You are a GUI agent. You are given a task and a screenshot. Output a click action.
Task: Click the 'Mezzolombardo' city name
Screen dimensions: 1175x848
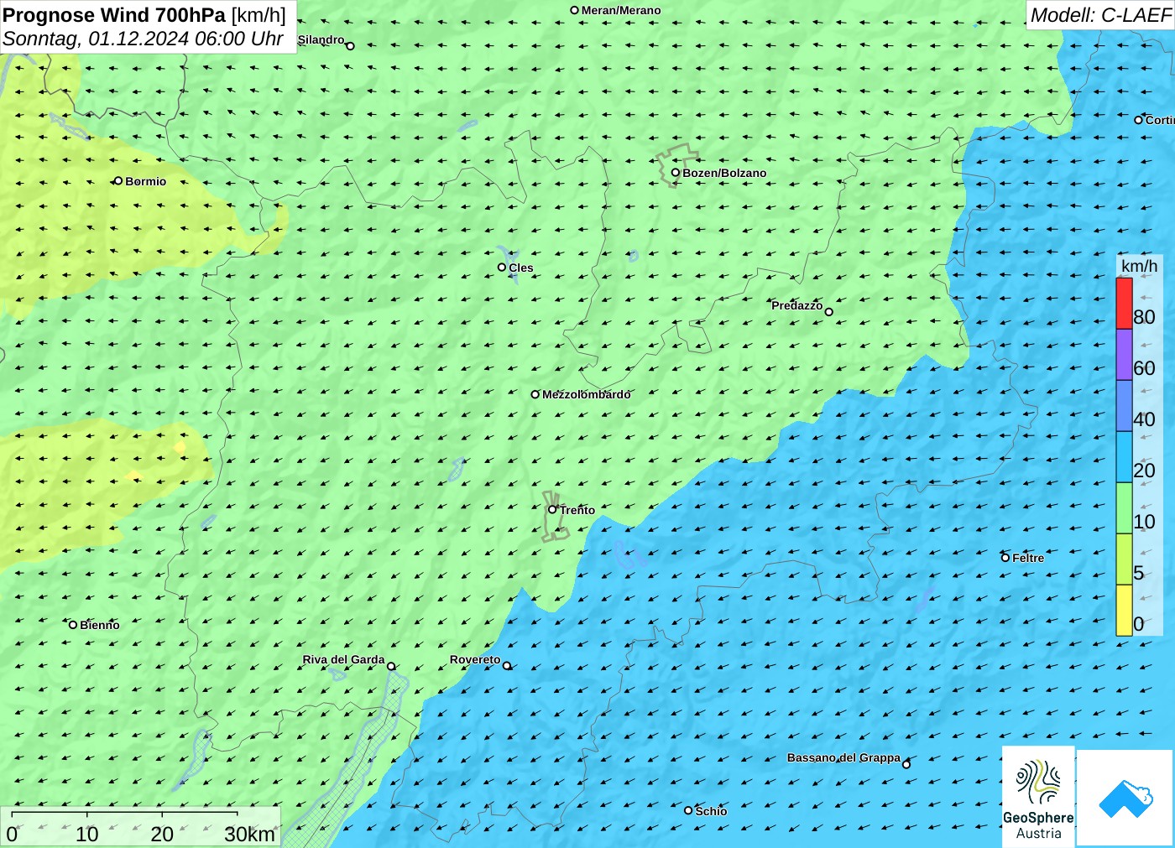pyautogui.click(x=586, y=394)
